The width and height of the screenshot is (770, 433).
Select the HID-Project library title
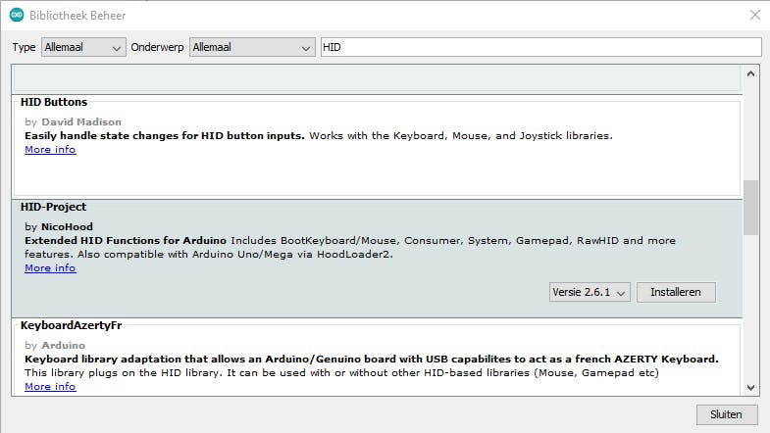pos(54,207)
